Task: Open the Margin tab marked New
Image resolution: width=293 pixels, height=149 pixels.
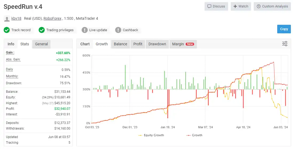Action: pos(183,44)
